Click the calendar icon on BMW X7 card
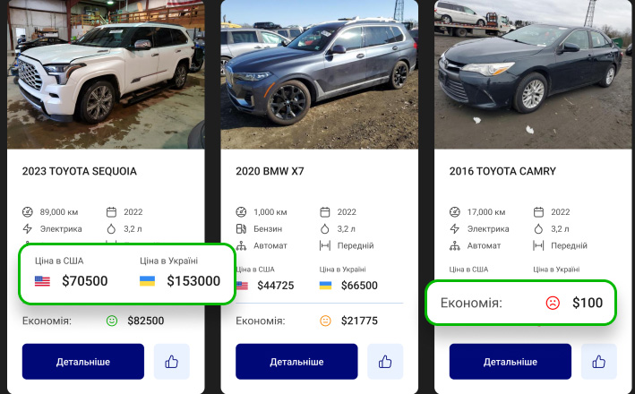The width and height of the screenshot is (635, 394). pos(325,212)
